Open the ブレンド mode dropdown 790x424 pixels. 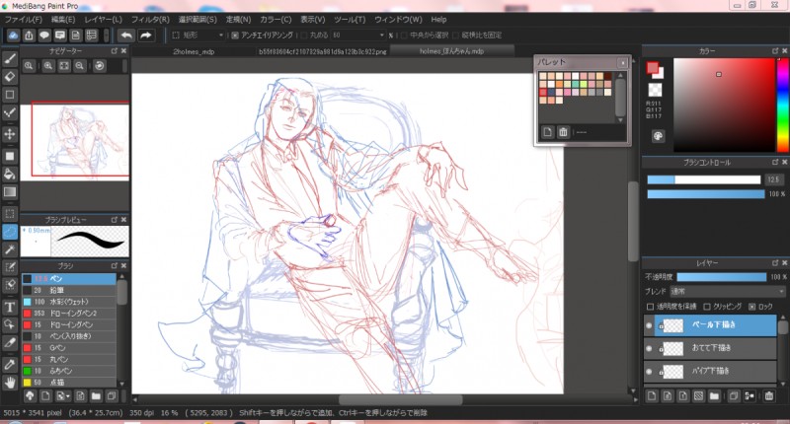tap(727, 291)
